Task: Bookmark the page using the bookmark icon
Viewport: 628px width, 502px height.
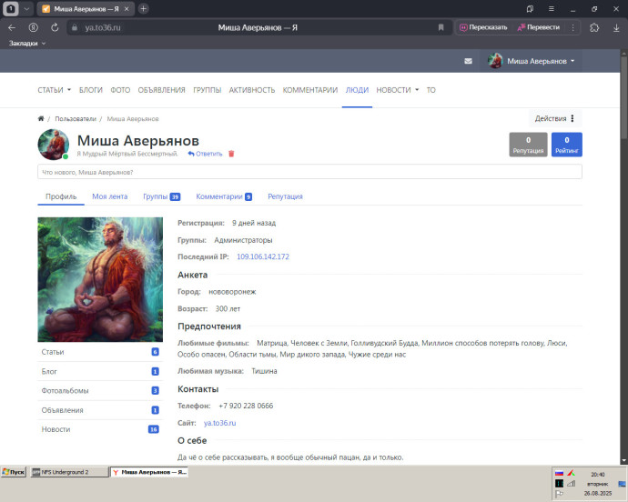Action: tap(441, 27)
